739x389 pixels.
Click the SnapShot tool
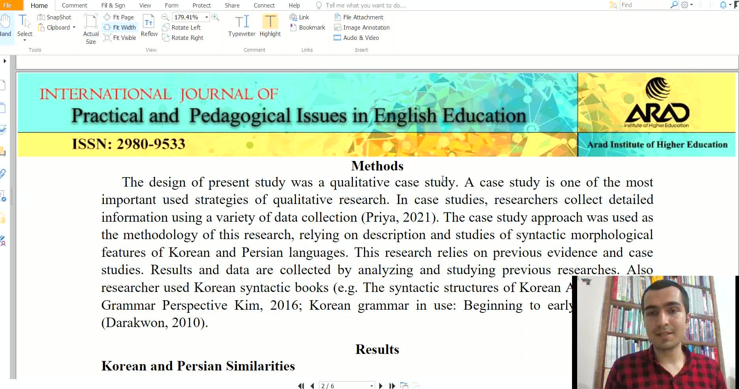[54, 17]
